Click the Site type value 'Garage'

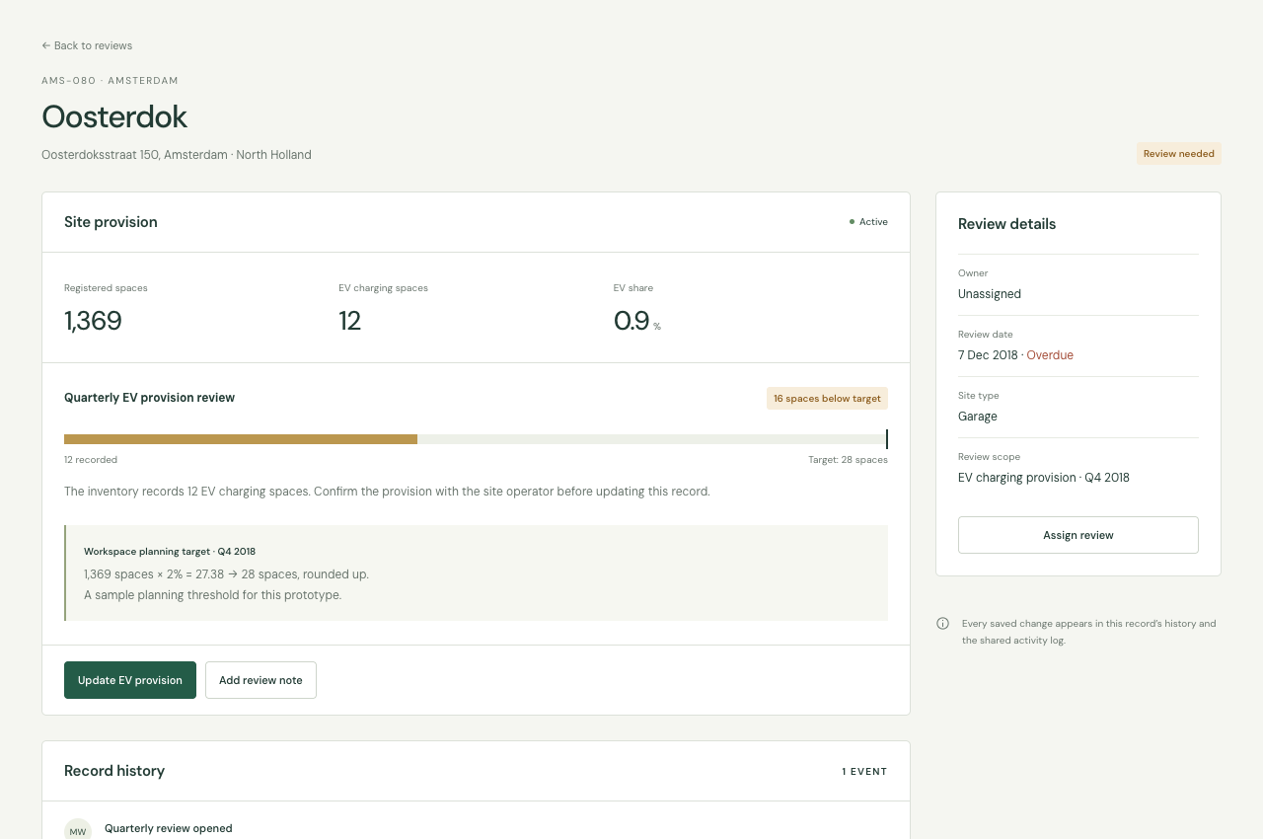tap(978, 417)
